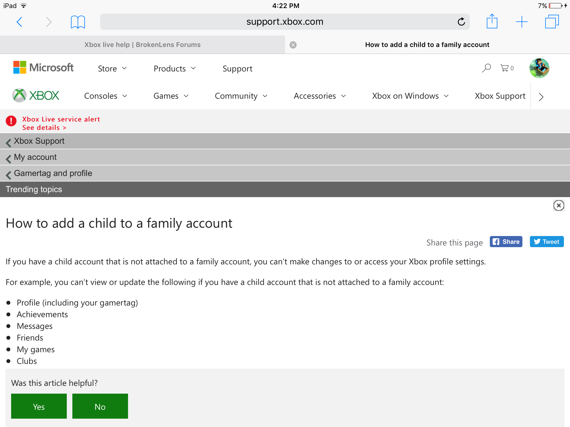Screen dimensions: 570x427
Task: Go back to My account breadcrumb
Action: (285, 157)
